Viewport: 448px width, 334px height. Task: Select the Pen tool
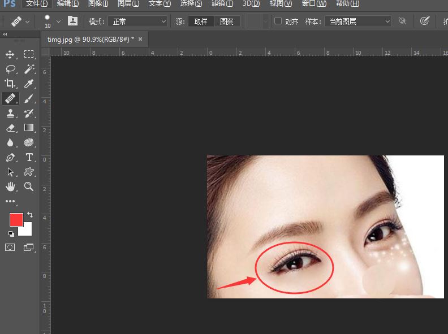pos(10,157)
